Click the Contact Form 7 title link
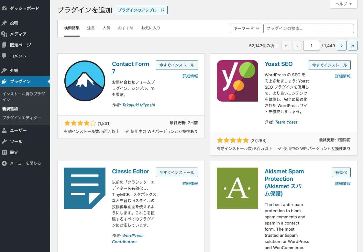Screen dimensions: 363x252 click(130, 68)
